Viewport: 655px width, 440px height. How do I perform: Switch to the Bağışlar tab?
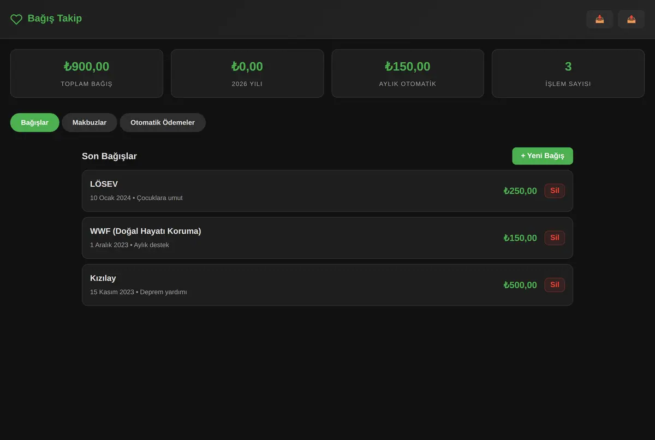tap(35, 122)
